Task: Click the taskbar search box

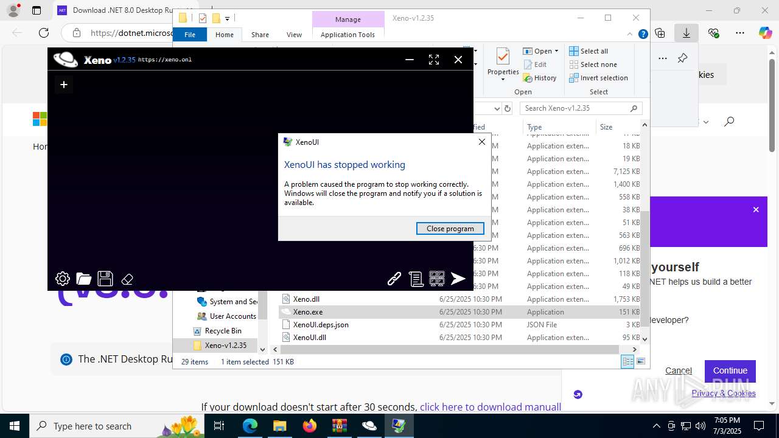Action: point(117,426)
